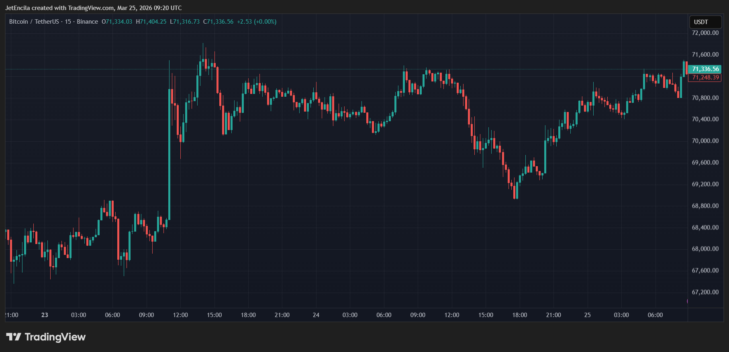Click the 72,000.00 price axis label

point(705,33)
